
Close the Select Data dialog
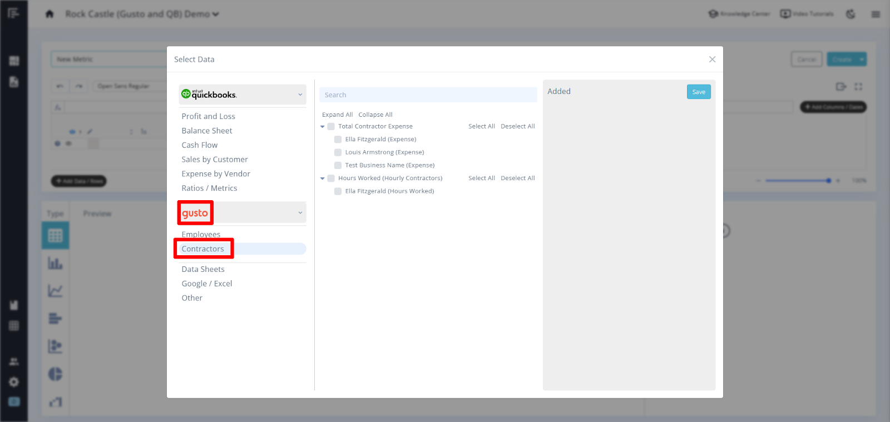pos(712,59)
